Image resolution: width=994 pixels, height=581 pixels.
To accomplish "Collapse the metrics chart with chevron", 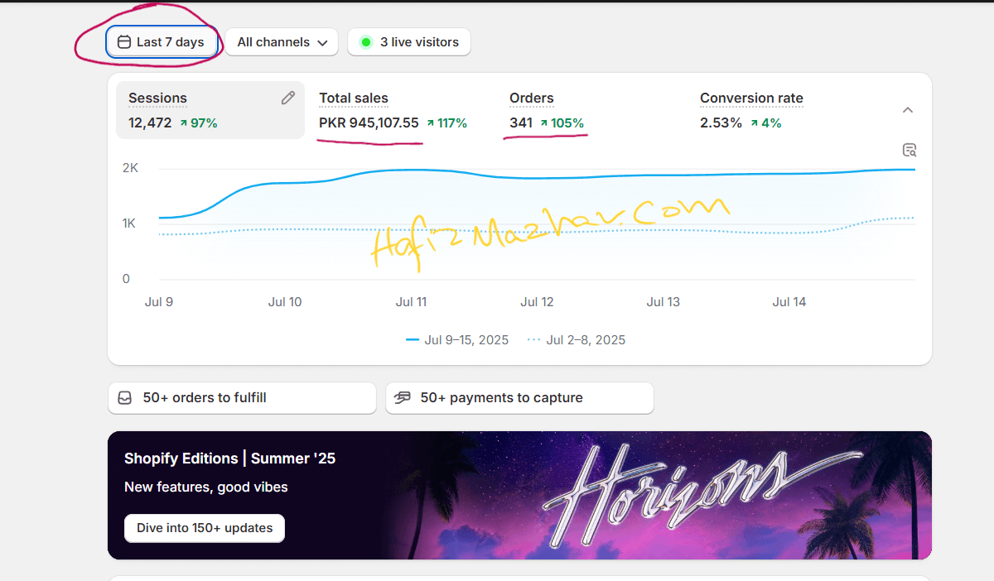I will click(908, 110).
